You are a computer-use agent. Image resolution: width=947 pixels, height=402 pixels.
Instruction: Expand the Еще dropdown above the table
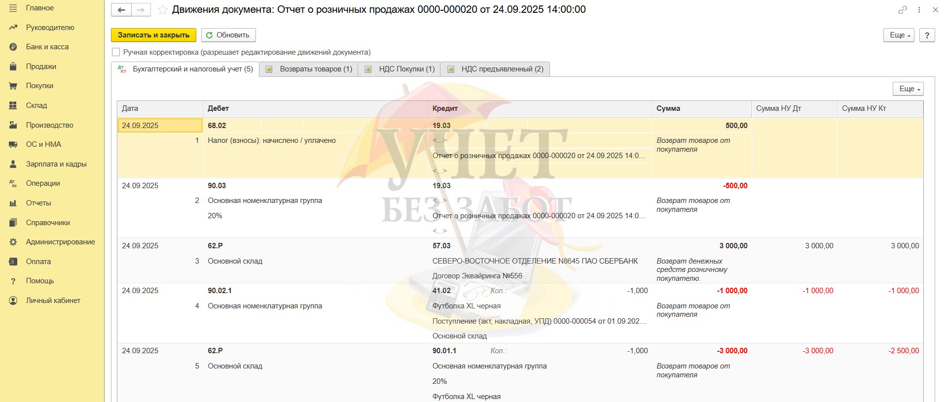point(908,89)
